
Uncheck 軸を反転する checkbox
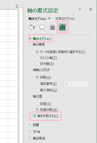pyautogui.click(x=34, y=116)
